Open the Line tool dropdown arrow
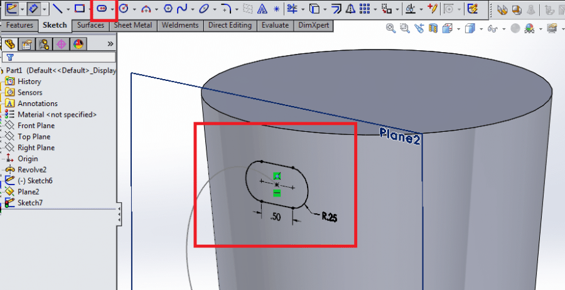565x290 pixels. (x=67, y=9)
